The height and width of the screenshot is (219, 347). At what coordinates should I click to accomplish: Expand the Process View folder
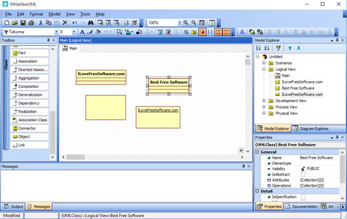[264, 107]
